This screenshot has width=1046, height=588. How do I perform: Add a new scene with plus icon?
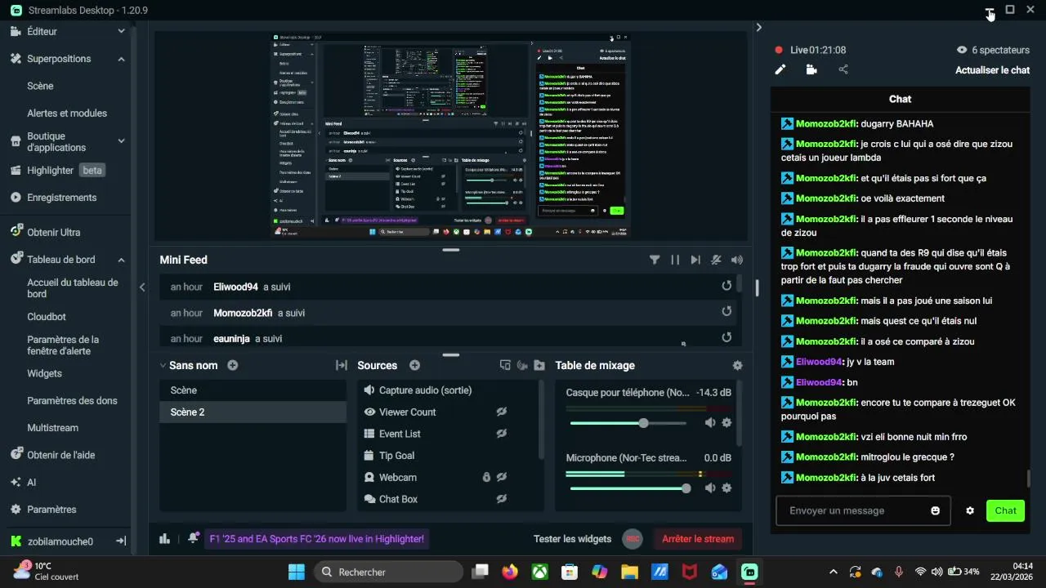233,365
